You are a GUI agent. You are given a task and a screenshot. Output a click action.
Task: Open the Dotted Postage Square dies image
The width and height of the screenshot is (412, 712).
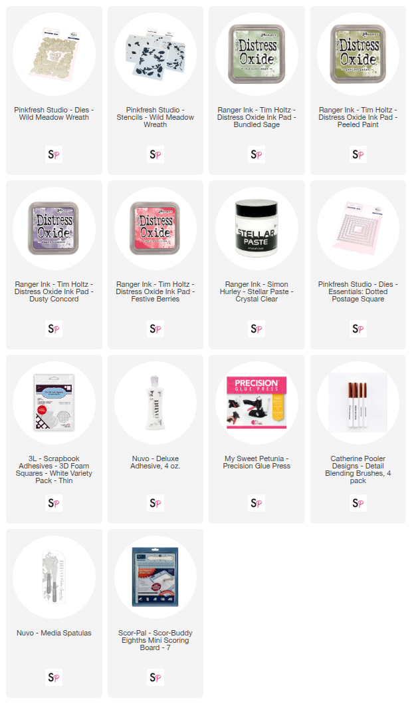coord(358,228)
